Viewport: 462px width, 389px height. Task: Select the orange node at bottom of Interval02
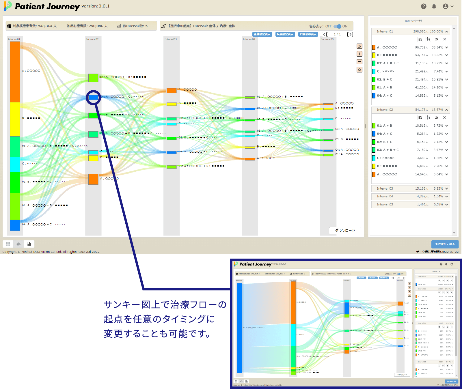tap(93, 179)
